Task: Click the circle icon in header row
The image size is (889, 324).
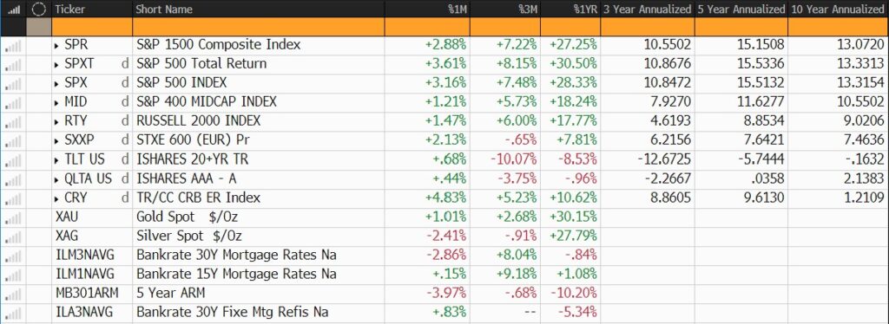Action: coord(38,10)
